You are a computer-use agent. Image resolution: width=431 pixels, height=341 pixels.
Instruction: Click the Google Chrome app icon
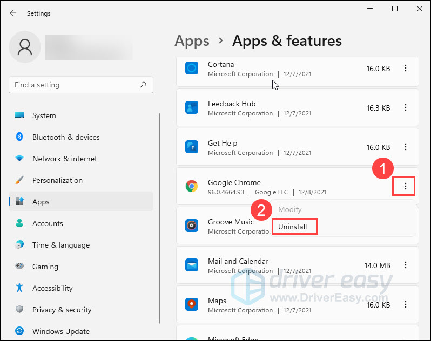point(192,186)
